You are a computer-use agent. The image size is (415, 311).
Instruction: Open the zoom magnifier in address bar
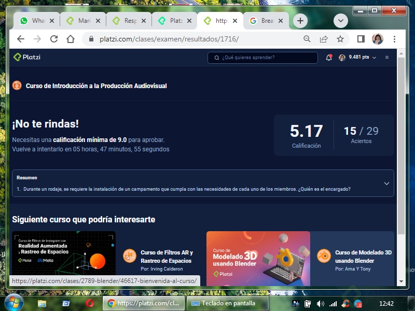(307, 39)
